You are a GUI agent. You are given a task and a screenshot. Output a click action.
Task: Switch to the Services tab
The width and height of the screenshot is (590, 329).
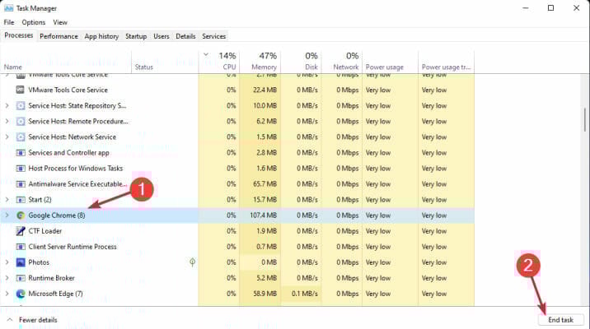213,36
